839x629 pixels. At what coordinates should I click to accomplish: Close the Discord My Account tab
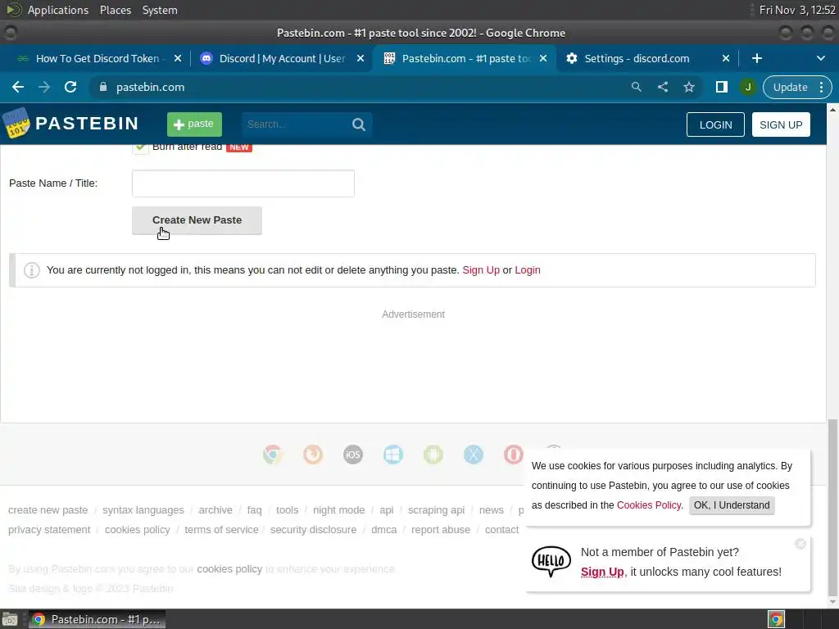click(361, 58)
